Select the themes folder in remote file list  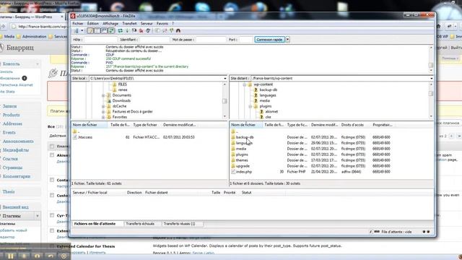(x=242, y=160)
